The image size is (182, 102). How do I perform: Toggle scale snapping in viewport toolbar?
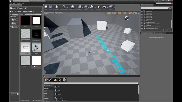(x=128, y=13)
